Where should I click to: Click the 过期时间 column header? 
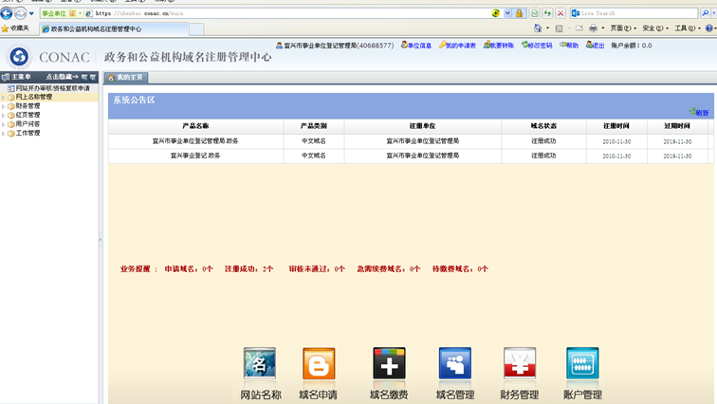tap(677, 126)
